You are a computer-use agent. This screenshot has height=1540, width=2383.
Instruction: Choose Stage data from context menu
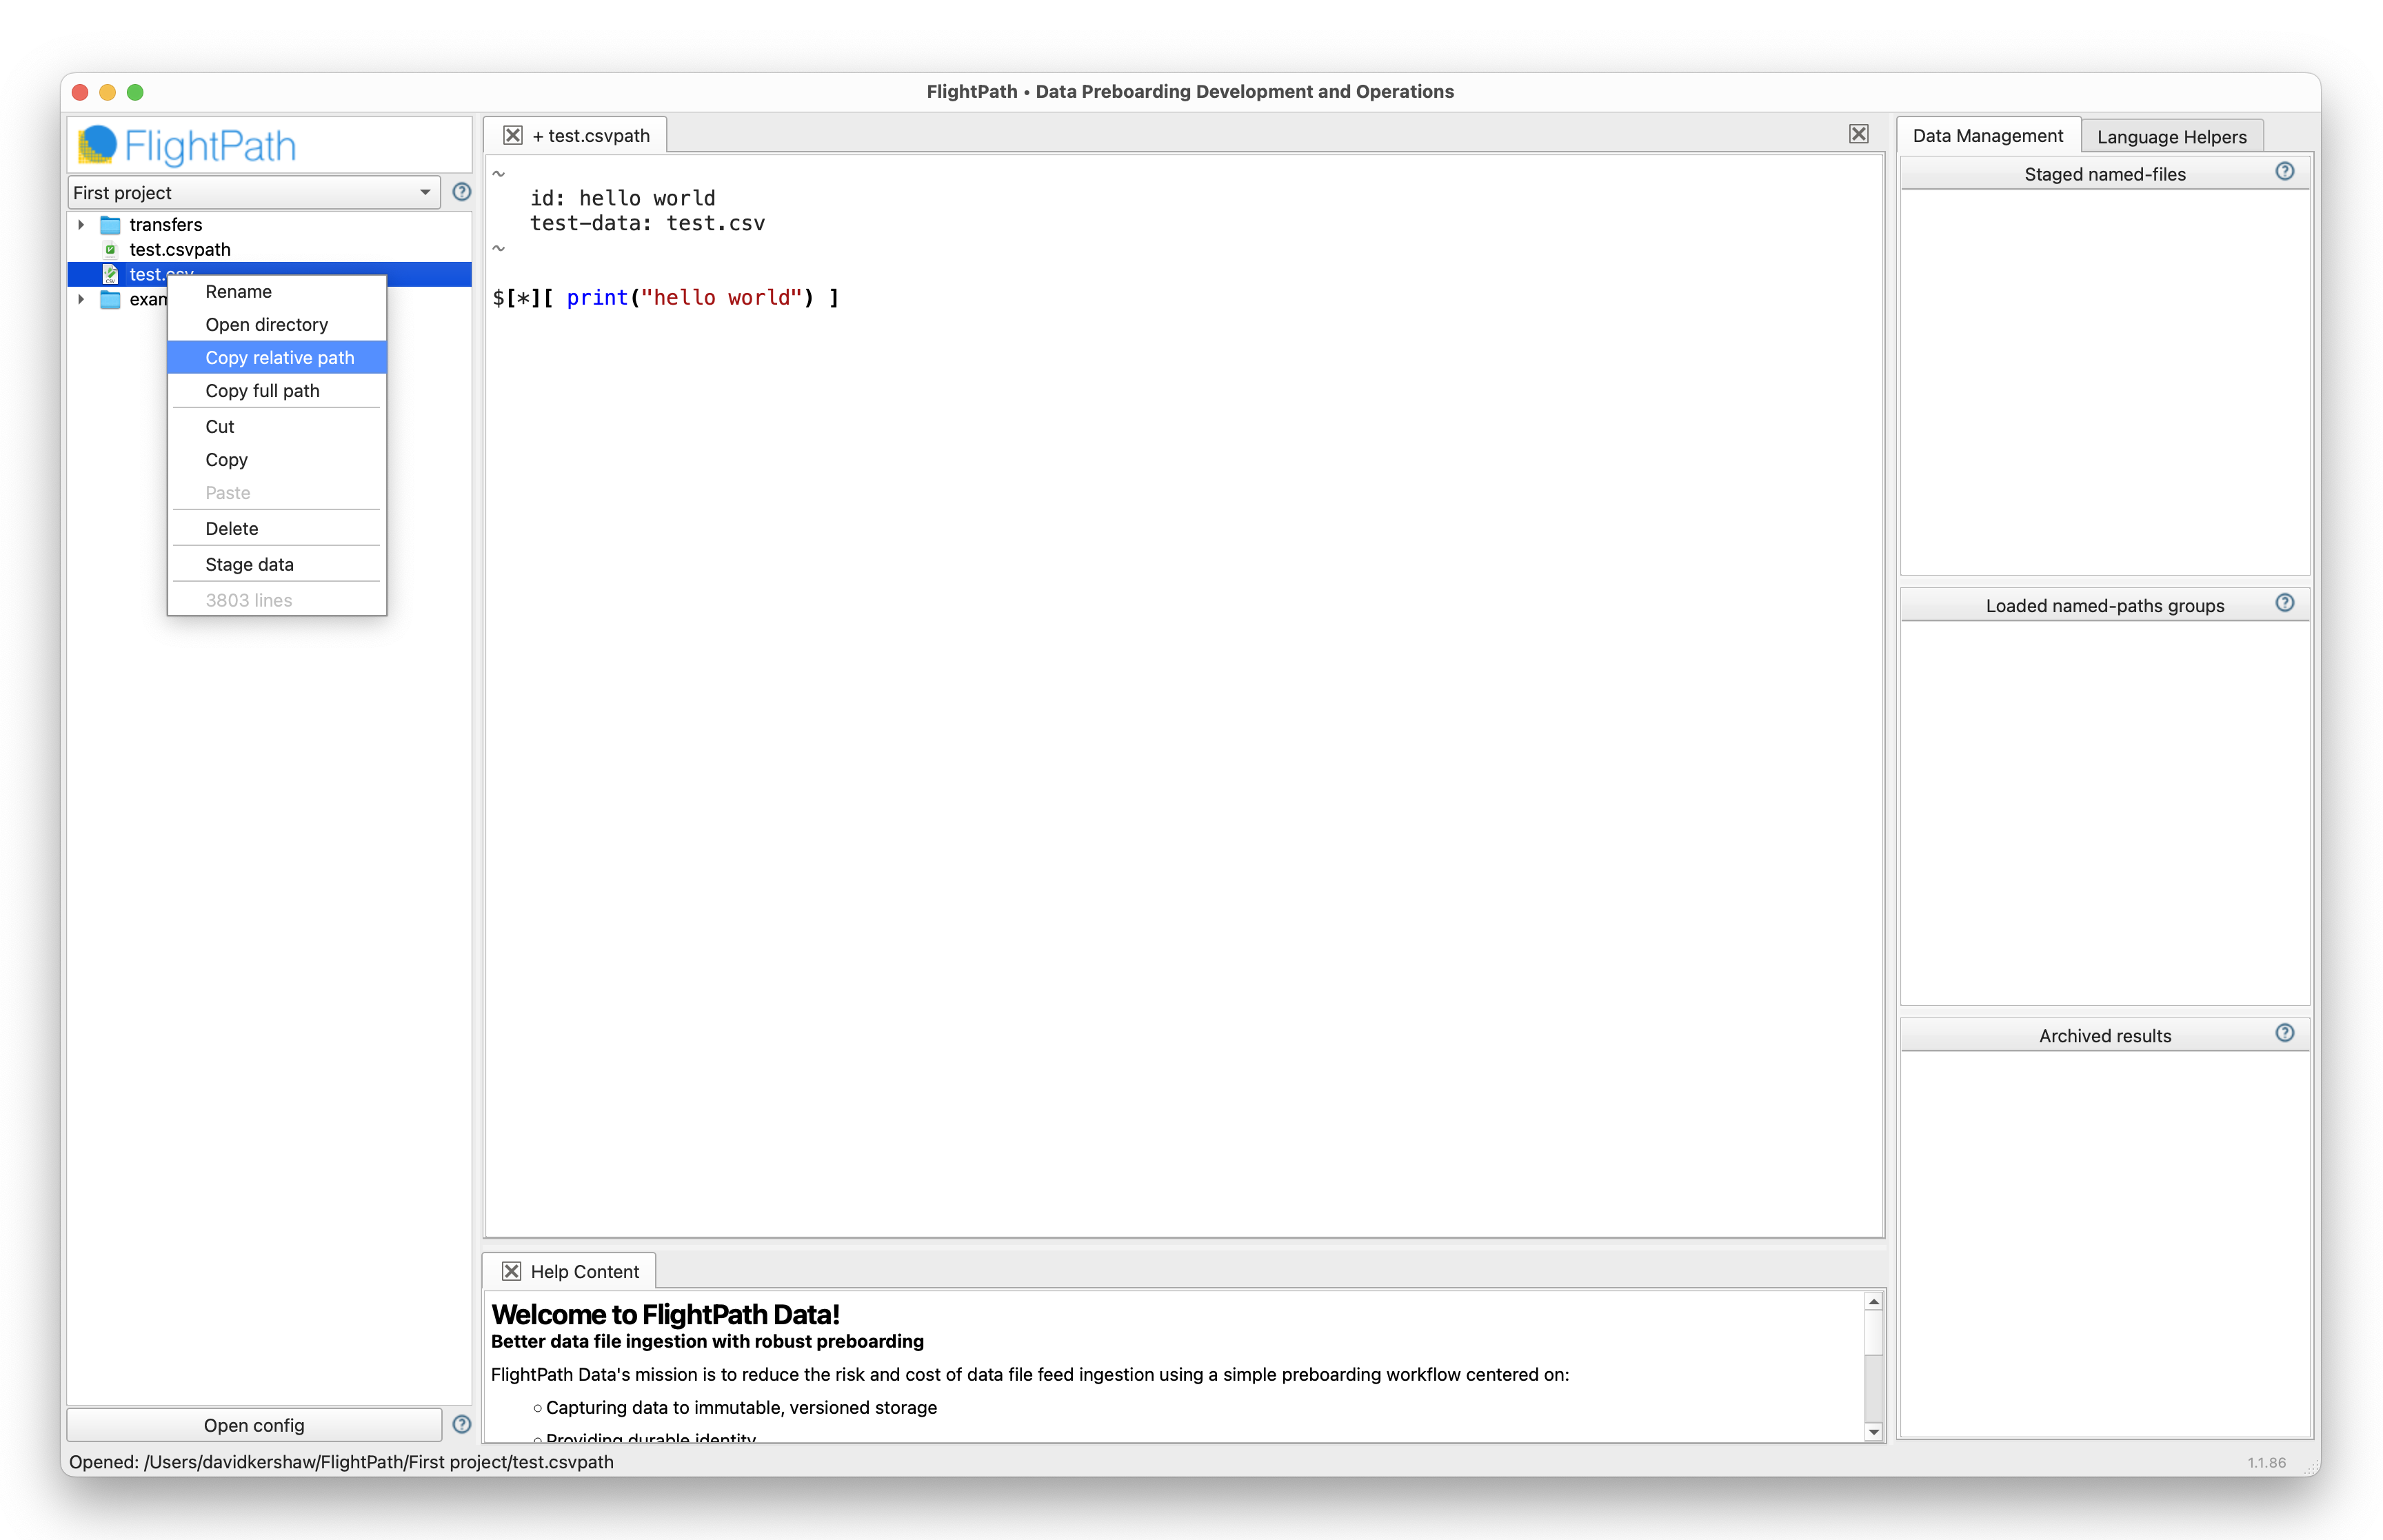249,564
